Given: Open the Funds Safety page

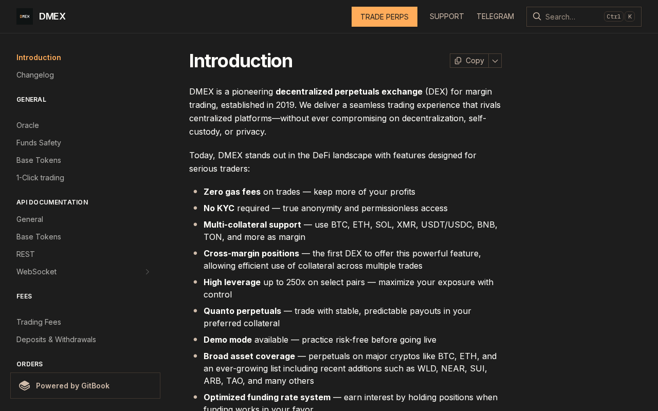Looking at the screenshot, I should [x=39, y=143].
